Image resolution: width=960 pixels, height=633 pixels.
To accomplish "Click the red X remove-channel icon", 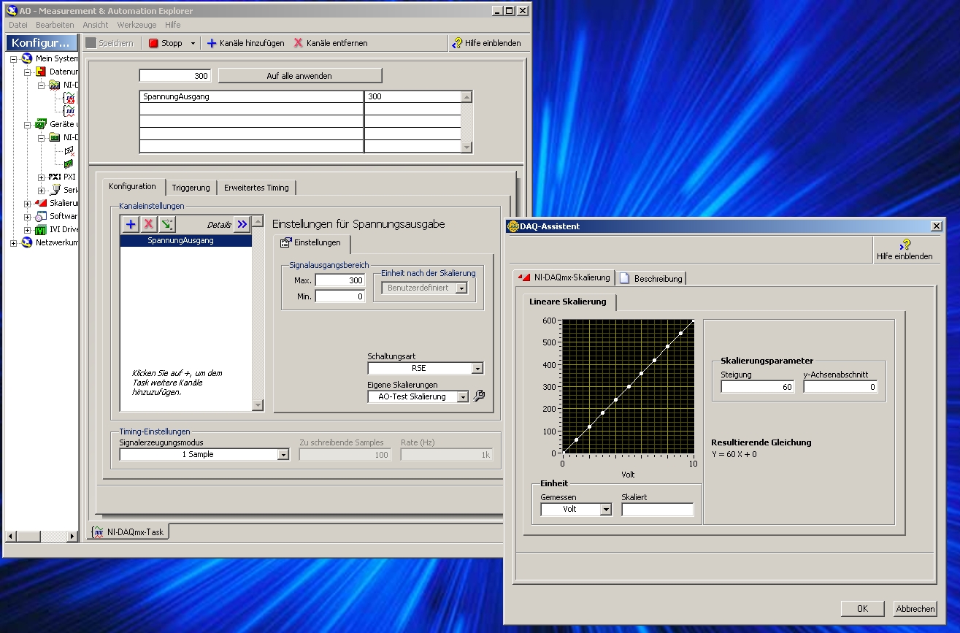I will point(149,224).
